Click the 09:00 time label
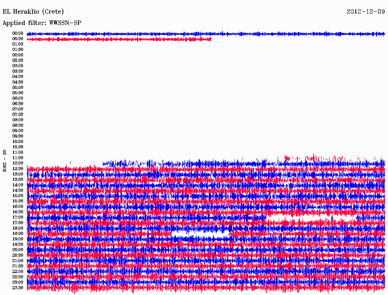The width and height of the screenshot is (388, 295). tap(18, 130)
